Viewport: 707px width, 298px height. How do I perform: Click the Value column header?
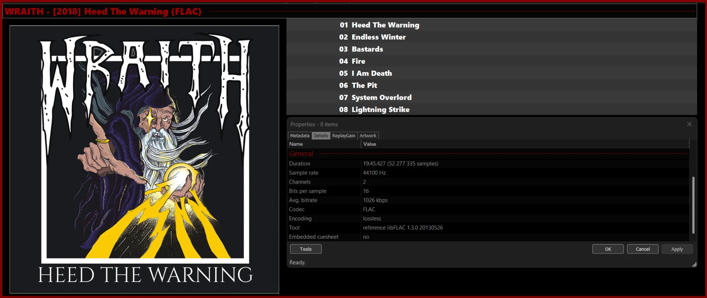coord(525,144)
